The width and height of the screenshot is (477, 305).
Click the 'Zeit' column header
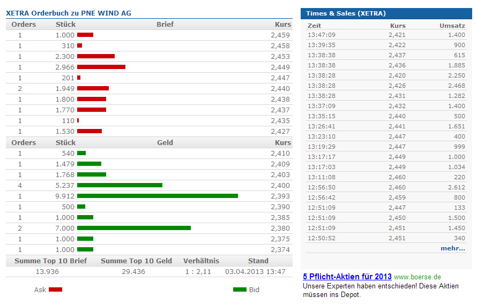314,26
